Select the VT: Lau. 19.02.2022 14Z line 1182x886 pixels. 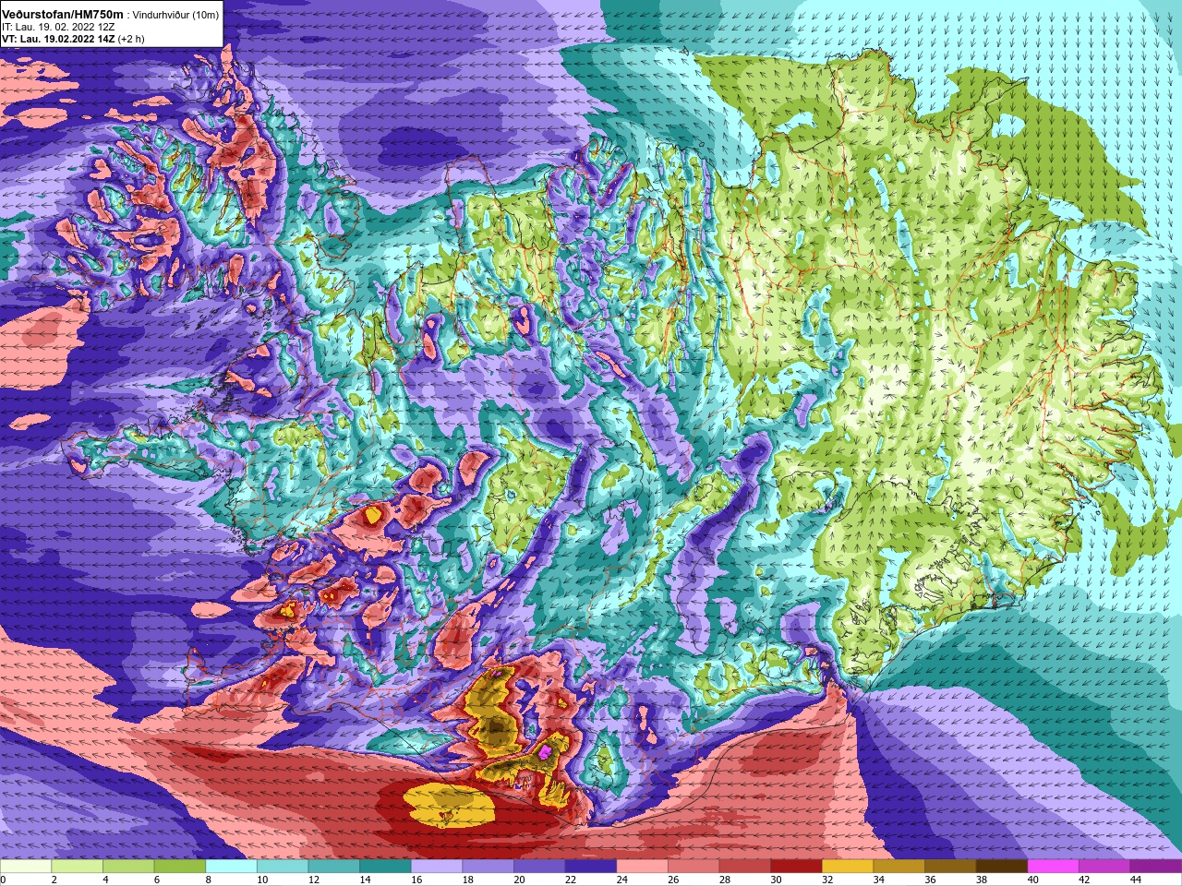click(58, 39)
